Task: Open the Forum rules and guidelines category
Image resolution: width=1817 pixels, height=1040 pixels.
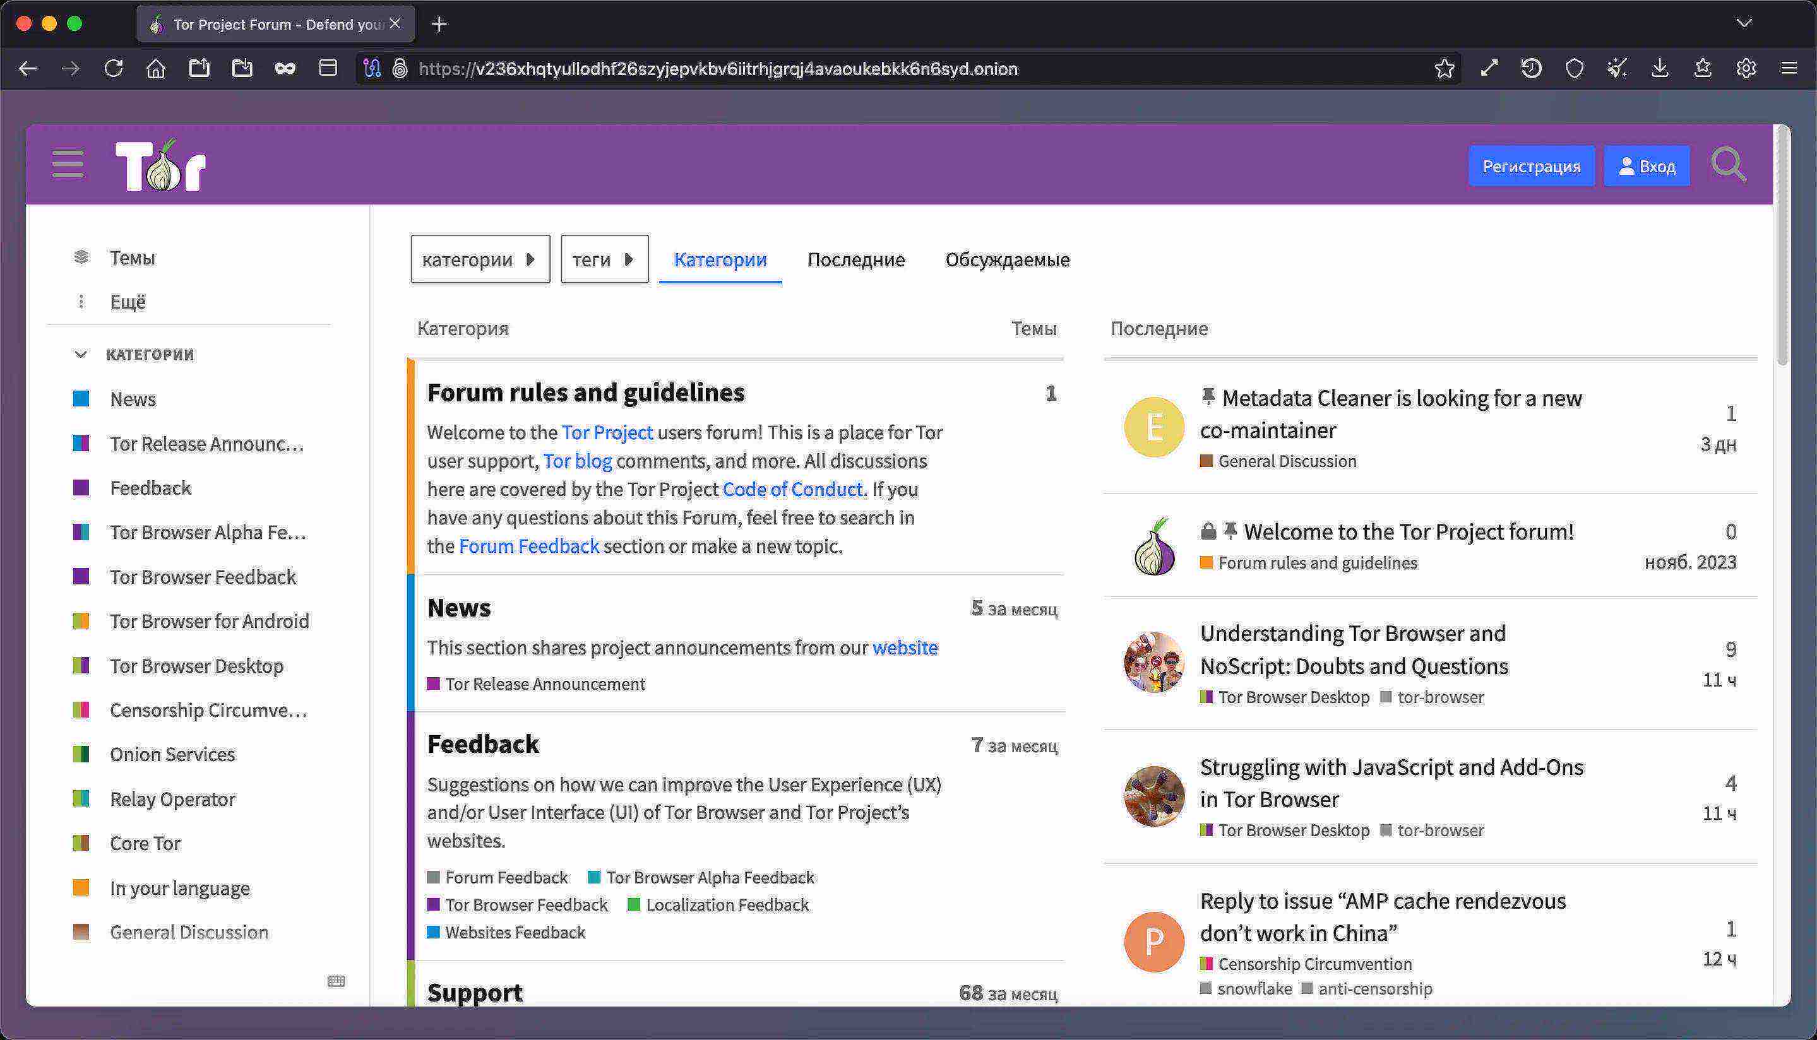Action: pos(586,392)
